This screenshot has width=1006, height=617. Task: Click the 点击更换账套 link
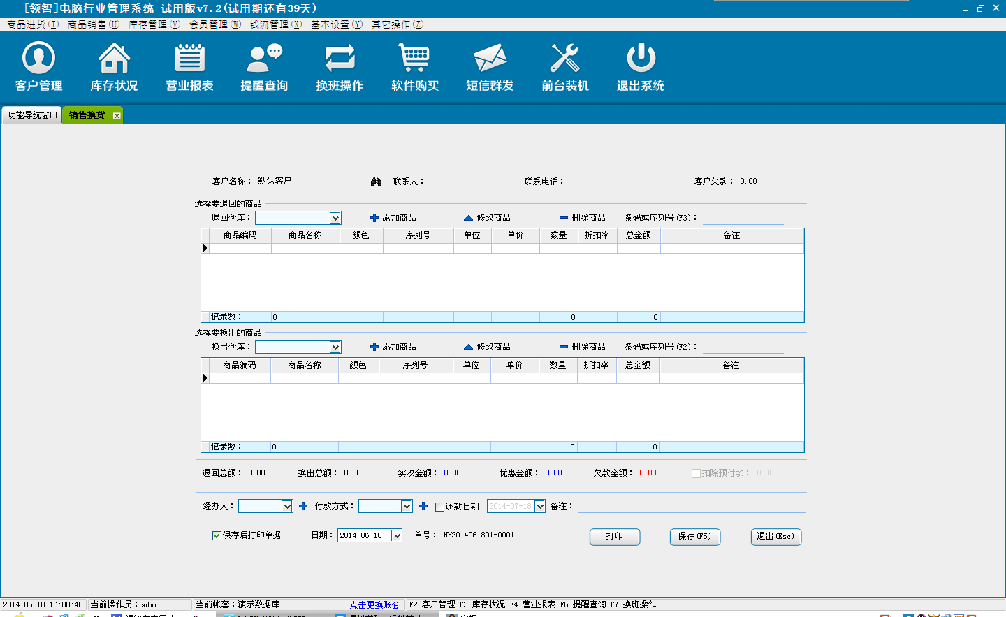click(x=374, y=604)
